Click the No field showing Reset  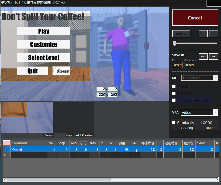(177, 65)
